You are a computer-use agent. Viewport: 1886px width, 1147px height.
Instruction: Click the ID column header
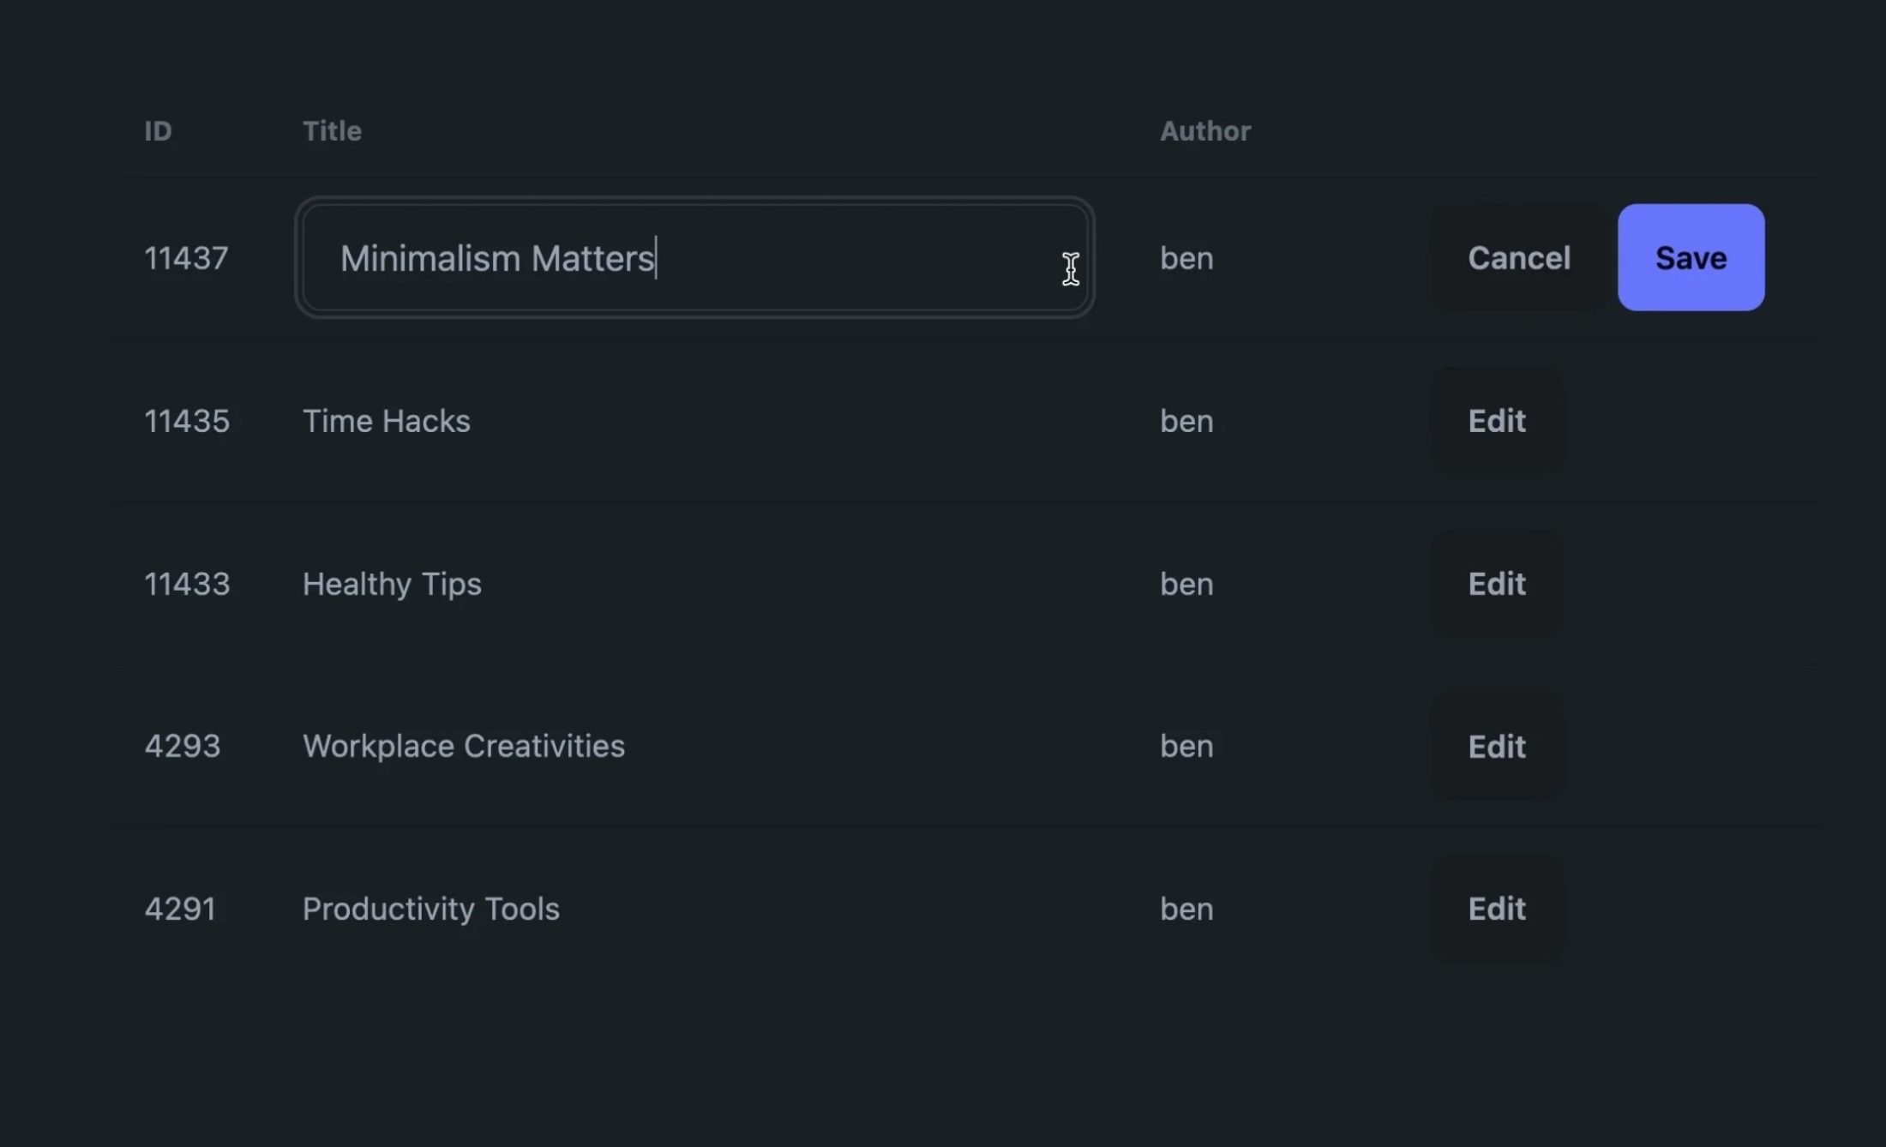tap(158, 130)
